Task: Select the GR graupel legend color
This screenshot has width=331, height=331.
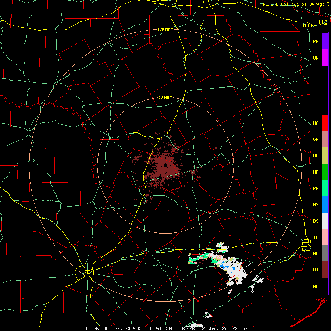Action: pos(325,139)
